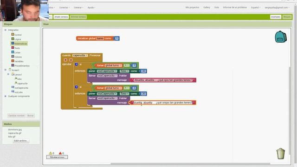The width and height of the screenshot is (297, 167).
Task: Switch to the Bloques view
Action: pos(287,17)
